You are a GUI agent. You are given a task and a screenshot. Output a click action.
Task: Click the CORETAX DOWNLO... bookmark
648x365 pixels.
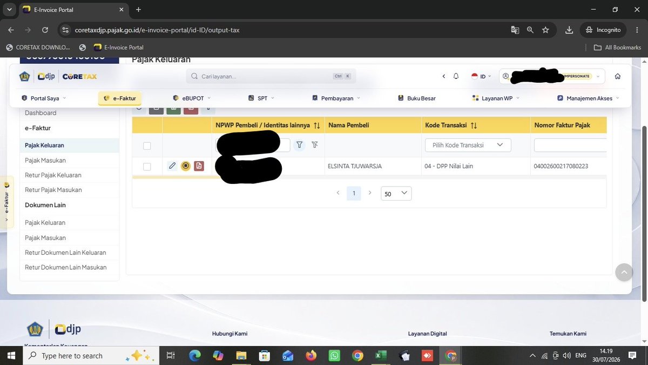coord(38,48)
